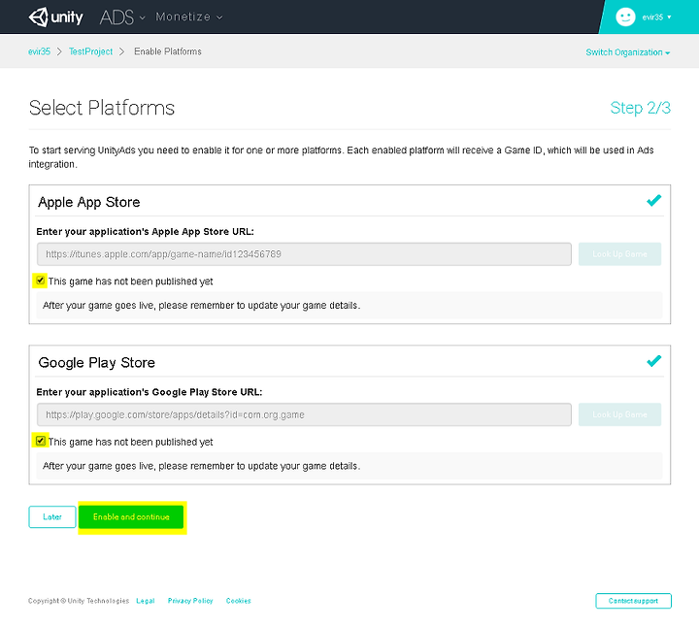The image size is (699, 629).
Task: Open the Privacy Policy footer link
Action: coord(190,601)
